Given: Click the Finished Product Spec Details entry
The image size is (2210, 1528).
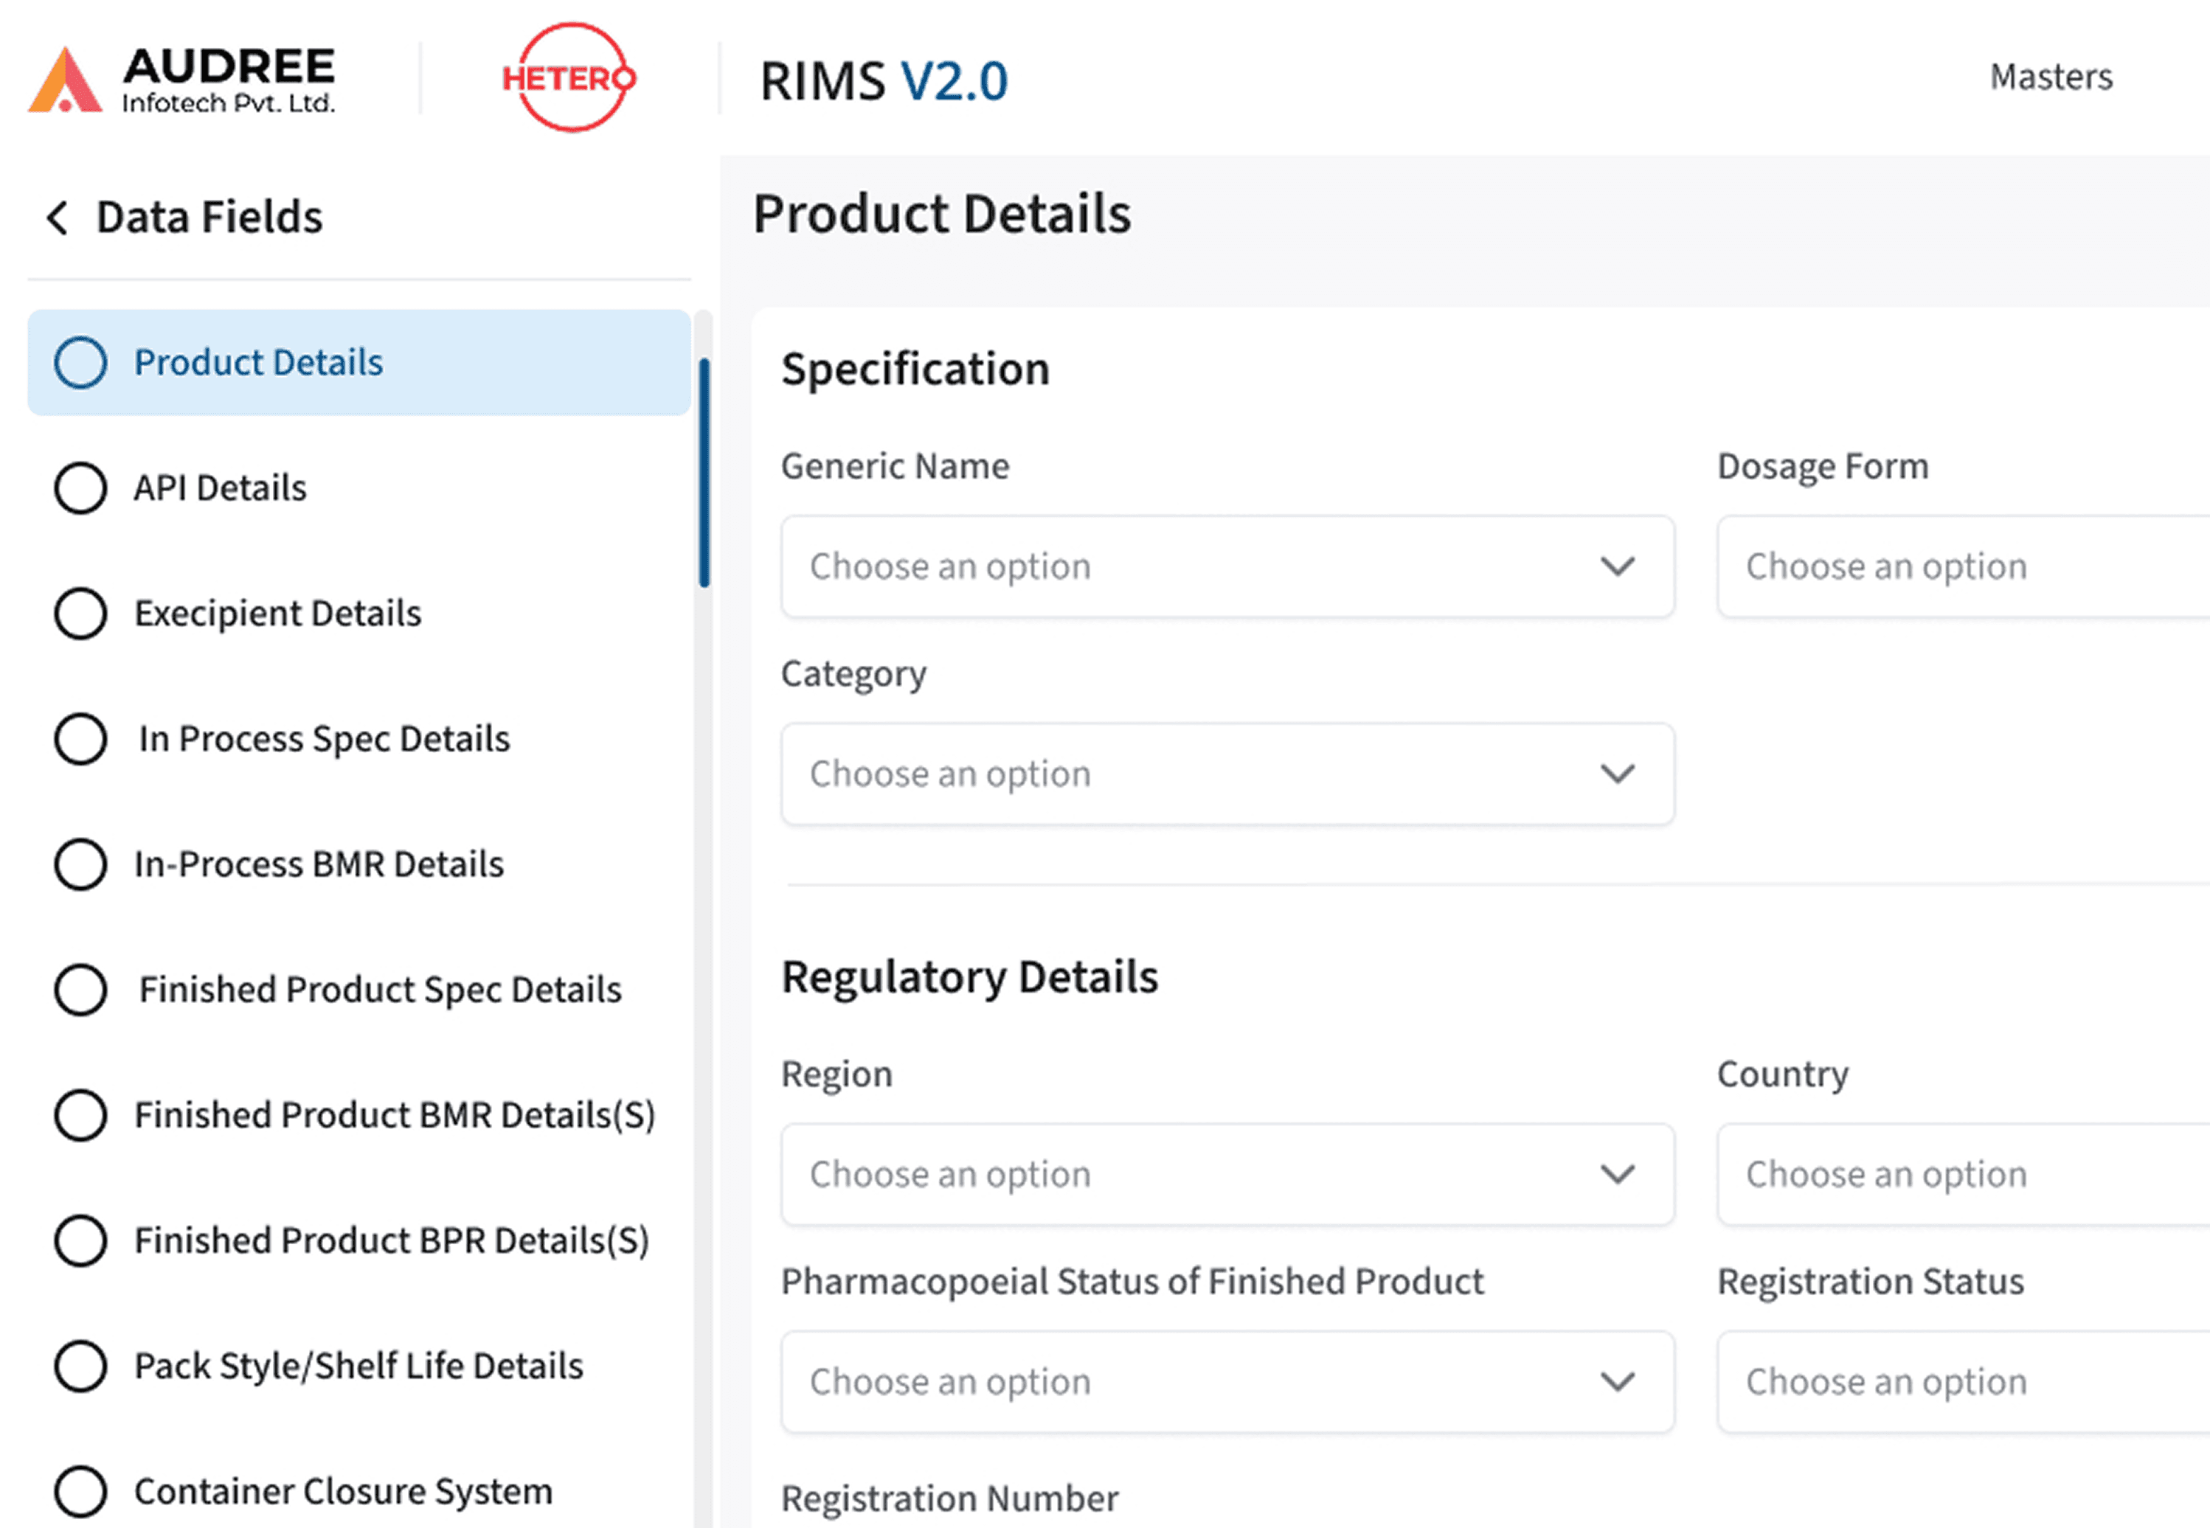Looking at the screenshot, I should 380,990.
